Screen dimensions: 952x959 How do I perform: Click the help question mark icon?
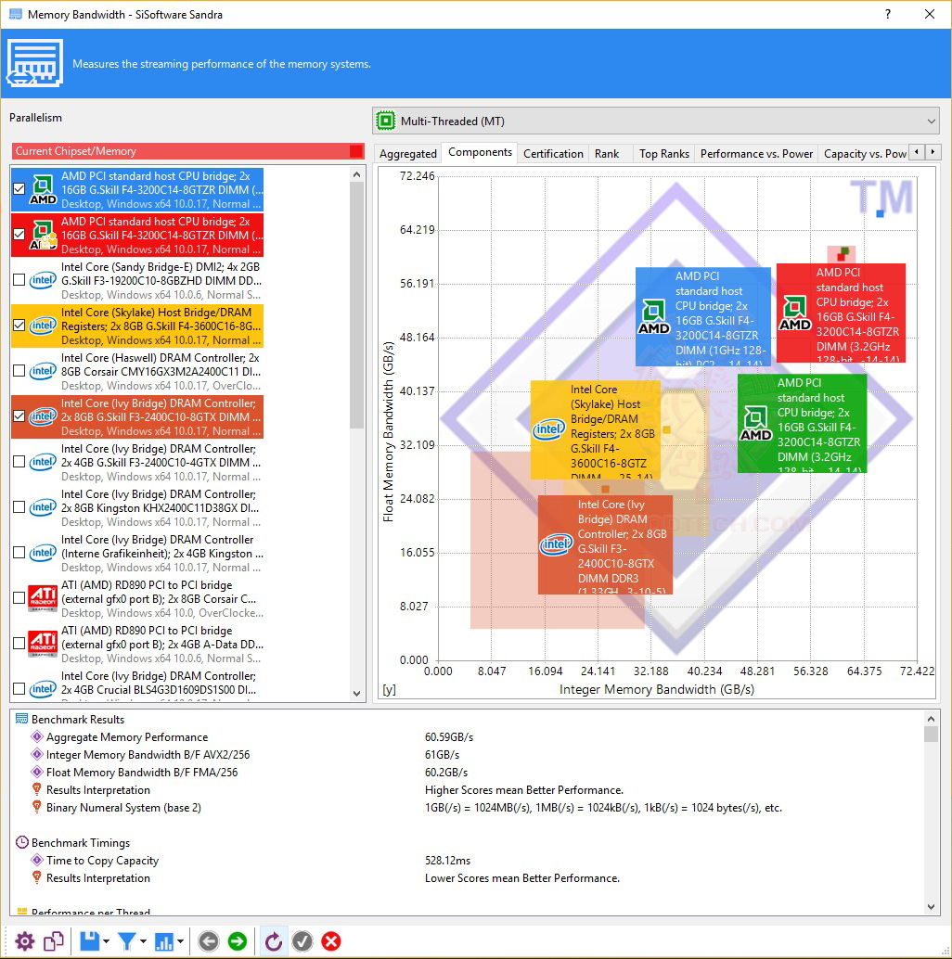pyautogui.click(x=888, y=14)
